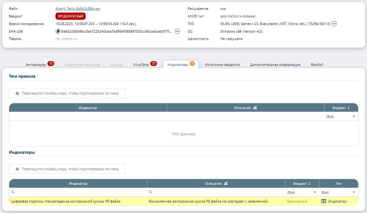This screenshot has width=367, height=213.
Task: Open the VirusTotal tab
Action: (141, 65)
